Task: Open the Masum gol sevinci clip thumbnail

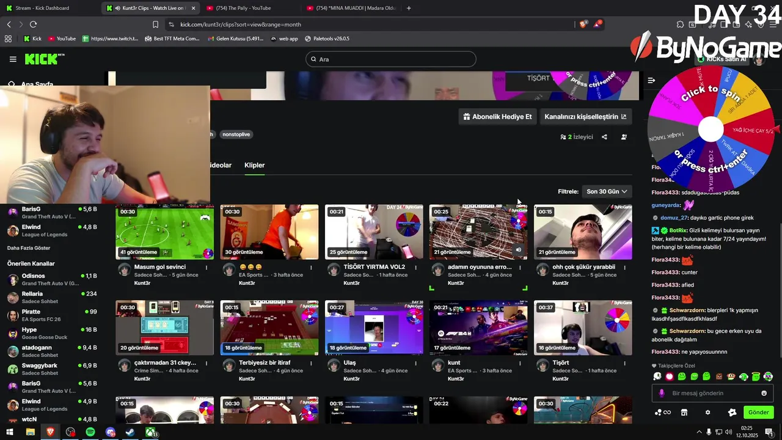Action: [165, 232]
